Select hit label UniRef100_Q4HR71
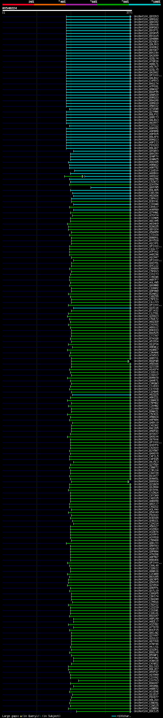The width and height of the screenshot is (163, 718). coord(146,381)
